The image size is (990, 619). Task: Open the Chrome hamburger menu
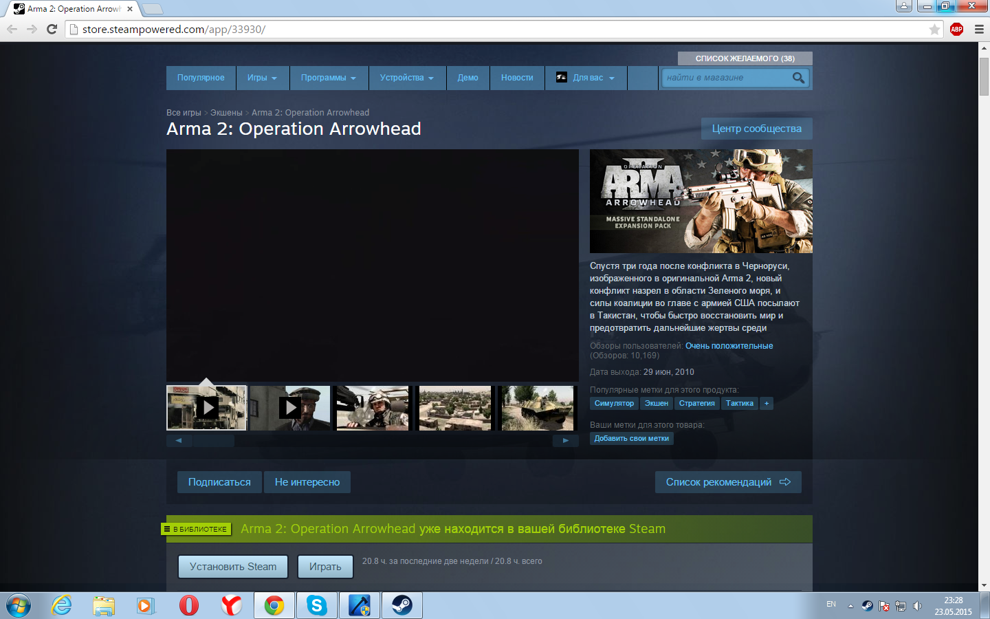coord(979,29)
